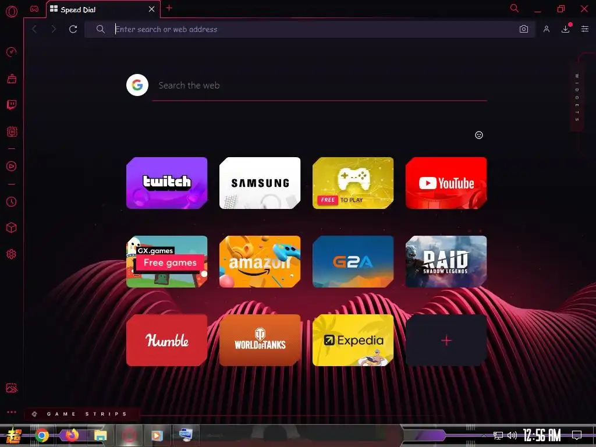Viewport: 596px width, 447px height.
Task: Show hidden tray icons chevron
Action: [484, 435]
